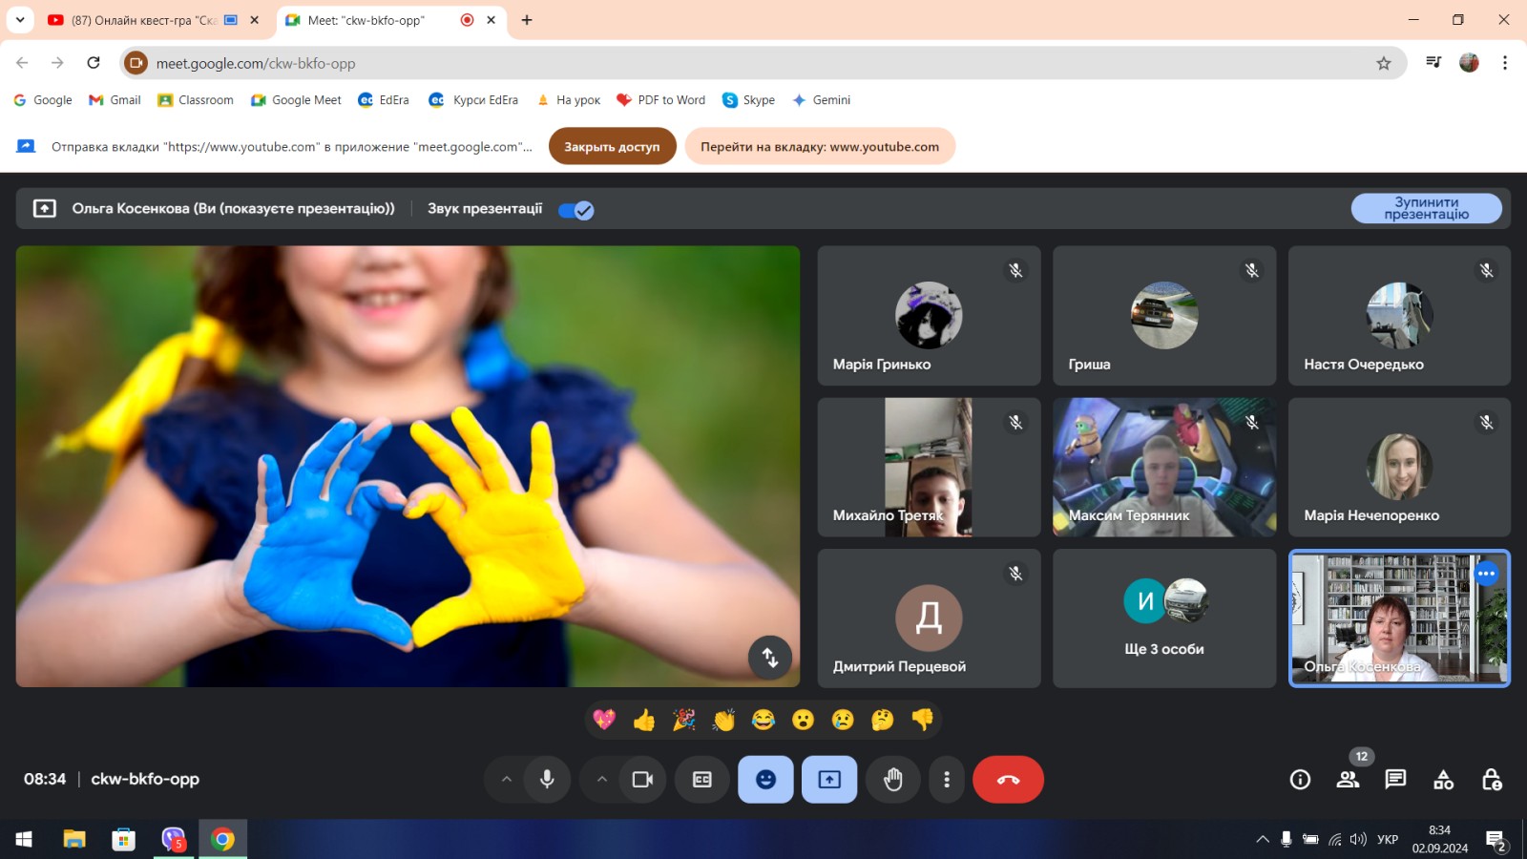Turn the camera on or off
The image size is (1527, 859).
click(642, 780)
